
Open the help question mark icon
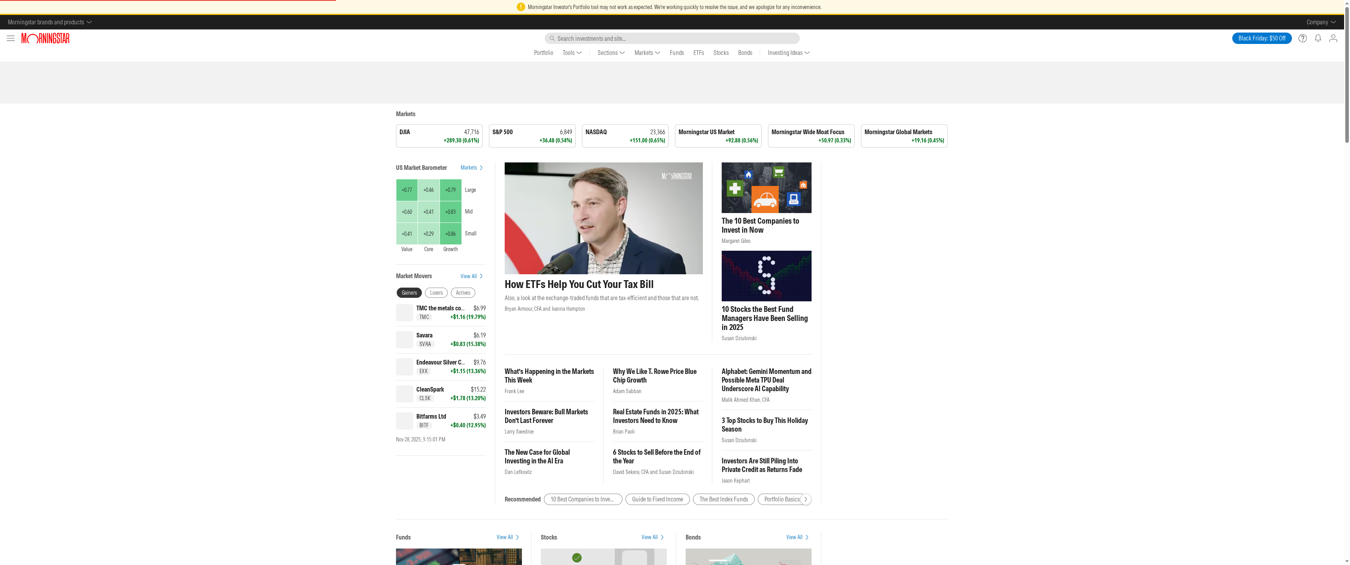pos(1303,38)
